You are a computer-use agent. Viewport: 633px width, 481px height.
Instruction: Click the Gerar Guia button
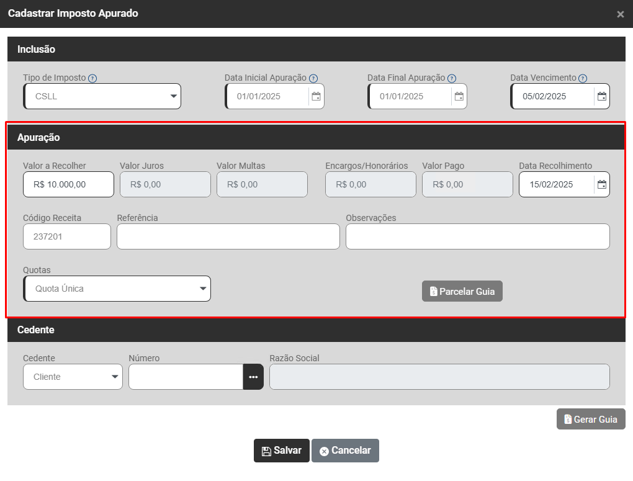point(590,420)
